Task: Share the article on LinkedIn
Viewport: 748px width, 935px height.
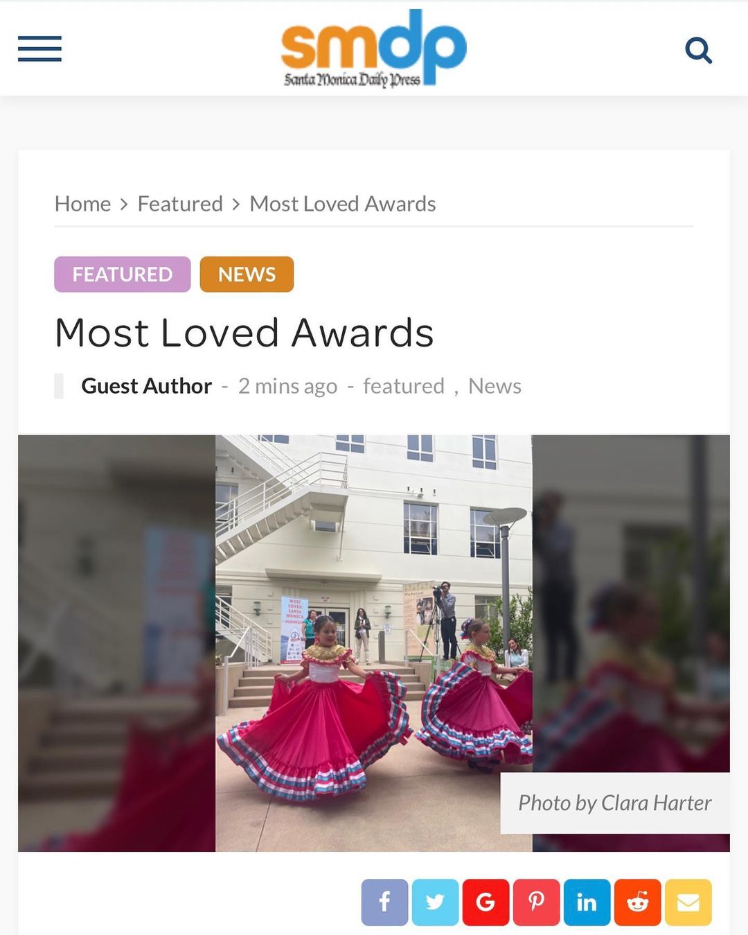Action: click(x=587, y=902)
